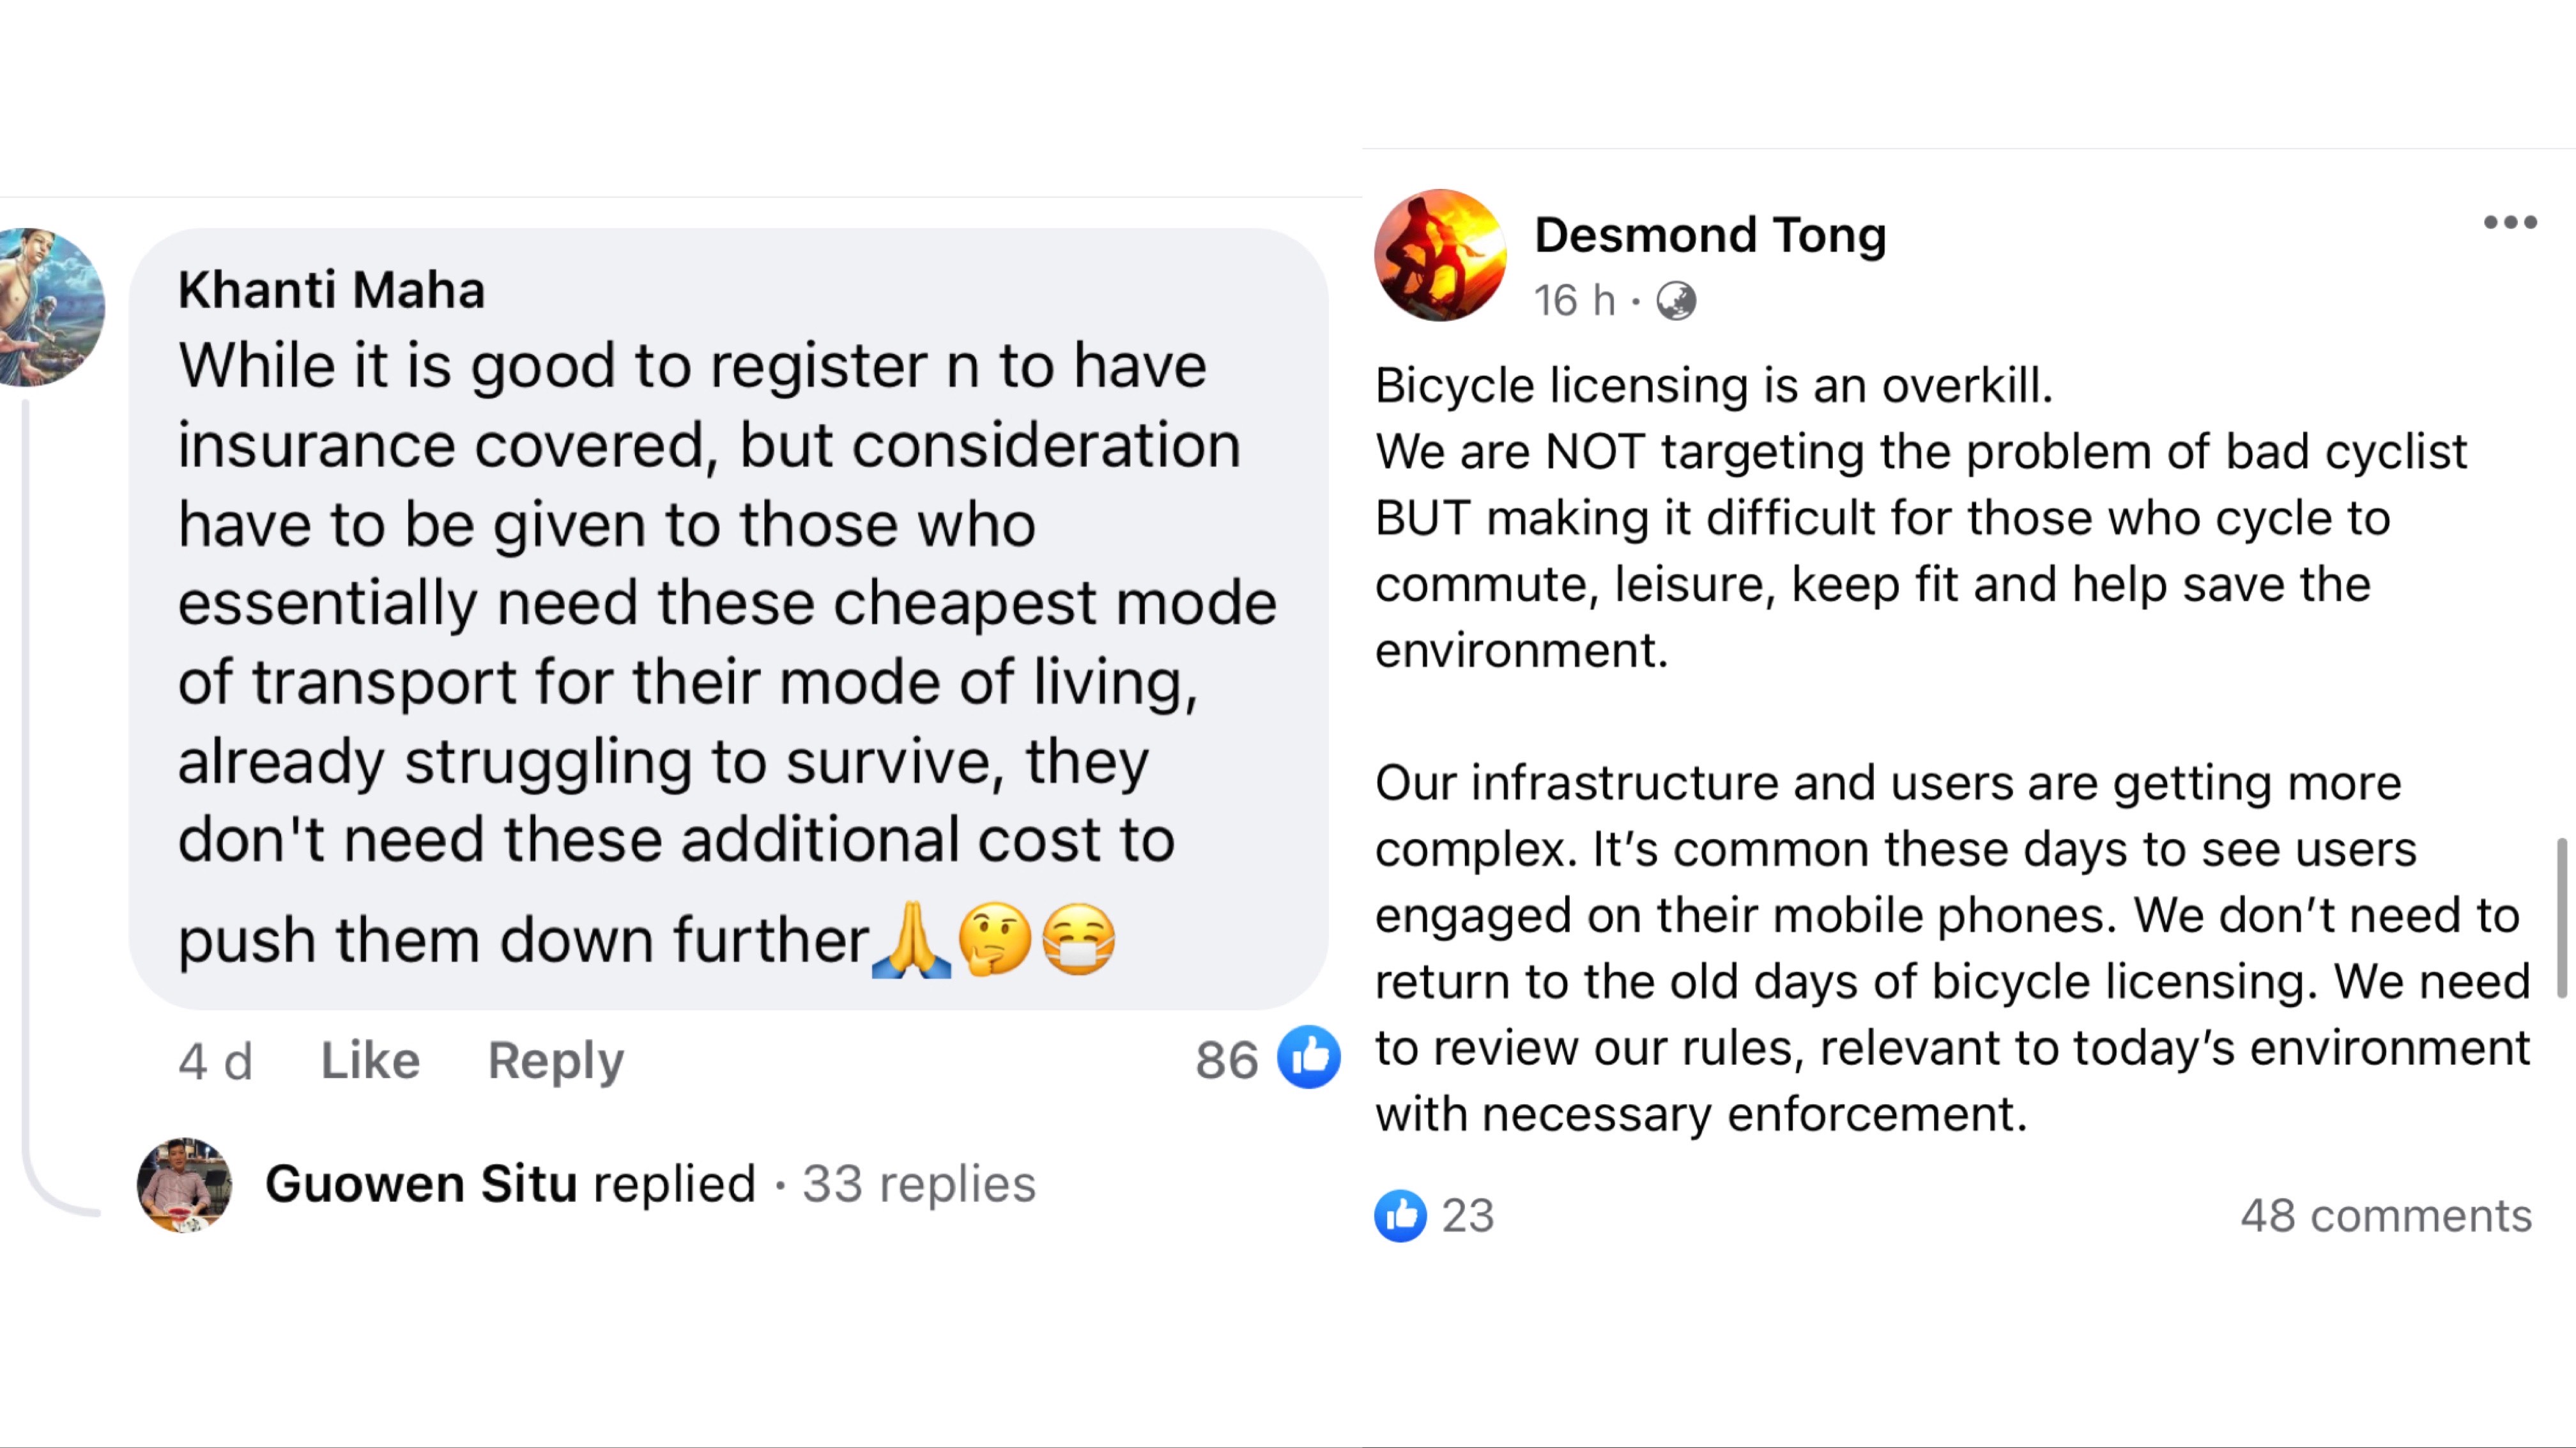
Task: Click the like icon on Desmond's post
Action: 1400,1216
